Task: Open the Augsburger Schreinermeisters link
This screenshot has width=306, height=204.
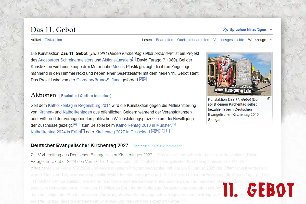Action: click(66, 60)
